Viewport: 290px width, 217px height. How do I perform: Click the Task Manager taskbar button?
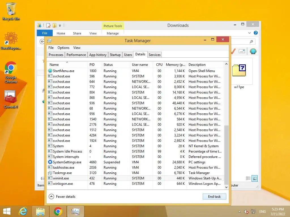click(x=75, y=211)
